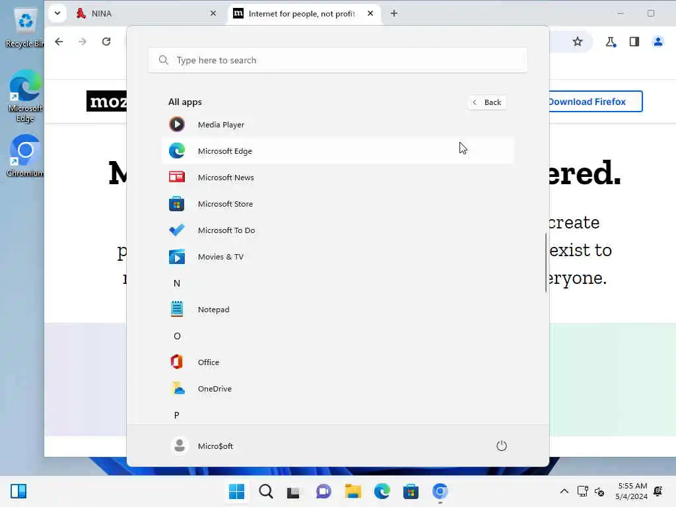Click the Micro$oft user account avatar
676x507 pixels.
[x=180, y=446]
